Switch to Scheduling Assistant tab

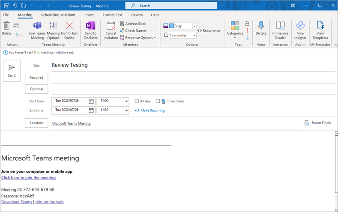tap(58, 15)
